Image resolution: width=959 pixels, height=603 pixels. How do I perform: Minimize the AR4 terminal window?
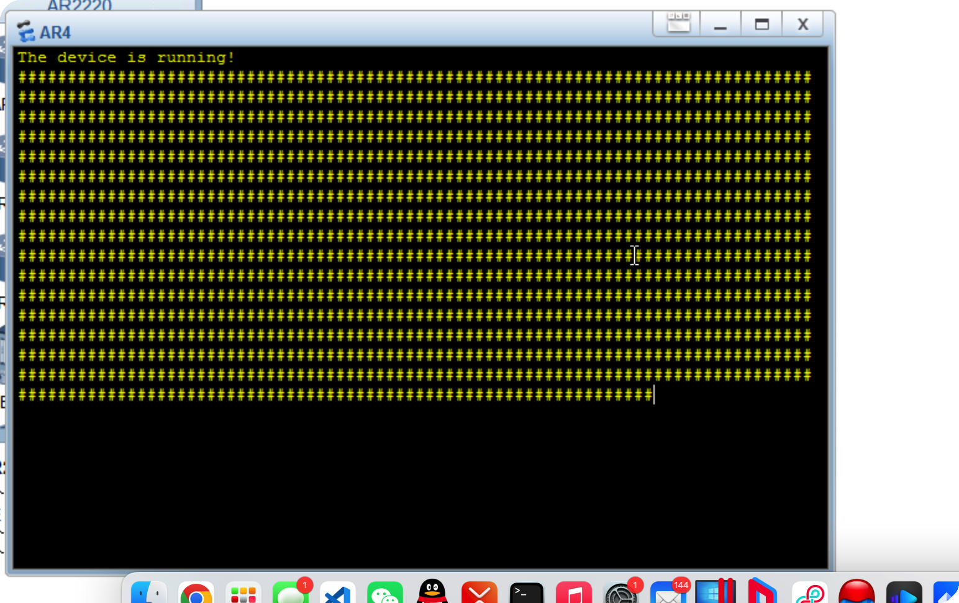[720, 25]
